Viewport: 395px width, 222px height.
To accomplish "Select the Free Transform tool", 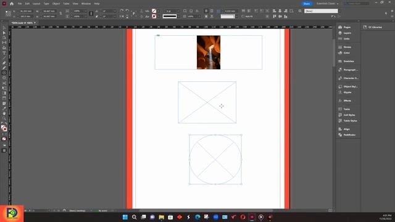I will (x=4, y=88).
